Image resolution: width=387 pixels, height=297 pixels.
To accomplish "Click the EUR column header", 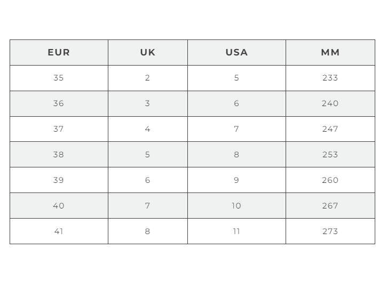I will point(59,52).
